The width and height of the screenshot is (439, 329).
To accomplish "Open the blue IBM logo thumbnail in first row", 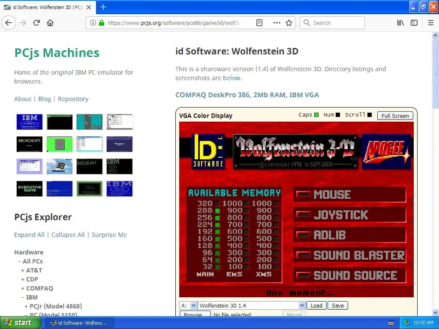I will [x=30, y=122].
